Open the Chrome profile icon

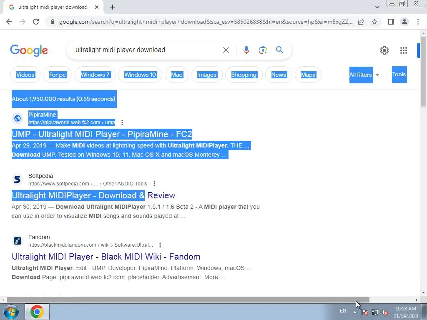coord(404,22)
